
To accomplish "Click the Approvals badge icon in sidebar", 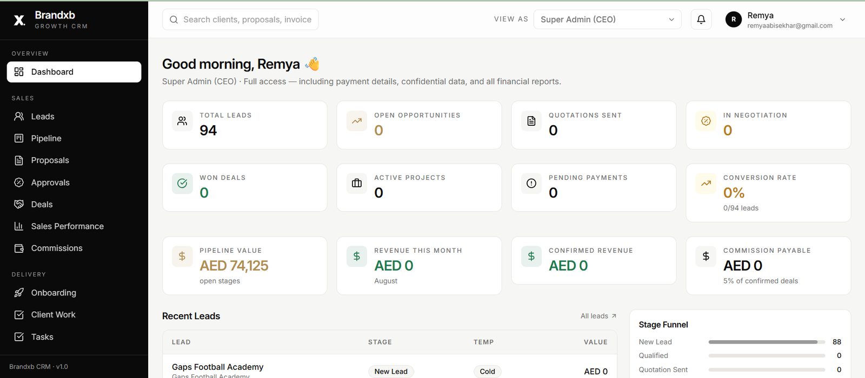I will click(19, 183).
